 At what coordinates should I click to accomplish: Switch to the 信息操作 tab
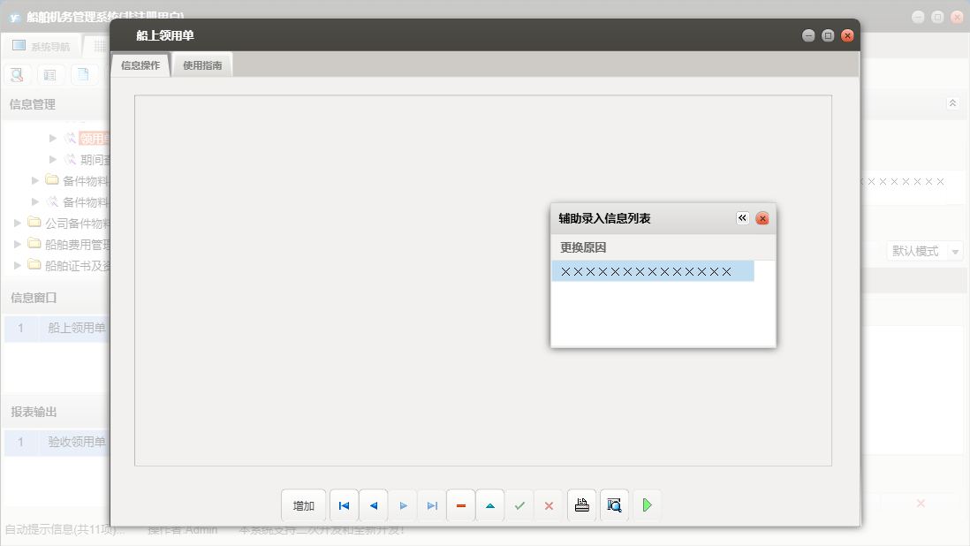pyautogui.click(x=140, y=65)
